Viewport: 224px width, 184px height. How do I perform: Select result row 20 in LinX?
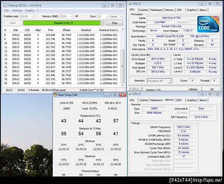pos(62,83)
